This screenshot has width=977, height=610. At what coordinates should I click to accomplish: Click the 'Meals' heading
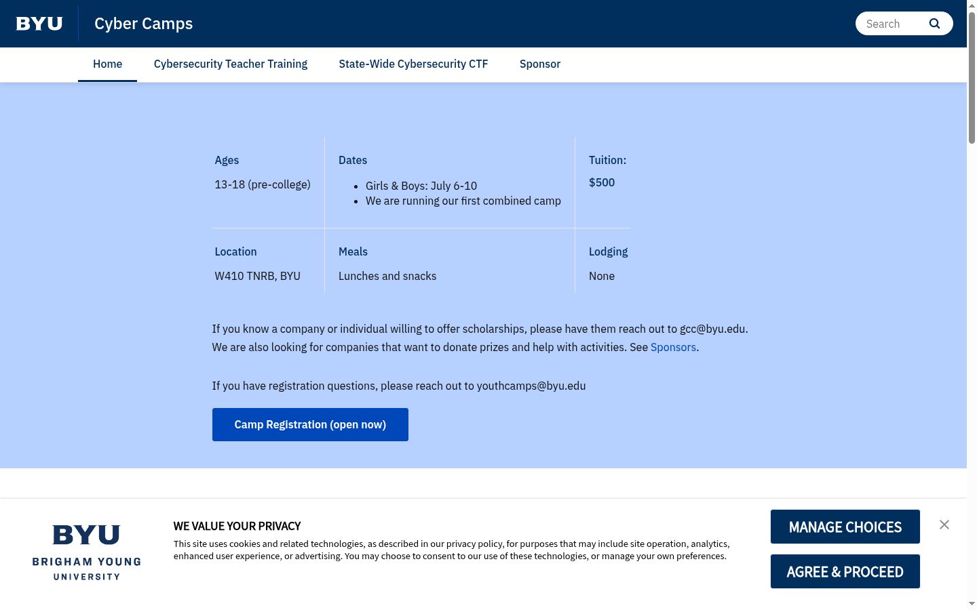point(353,251)
